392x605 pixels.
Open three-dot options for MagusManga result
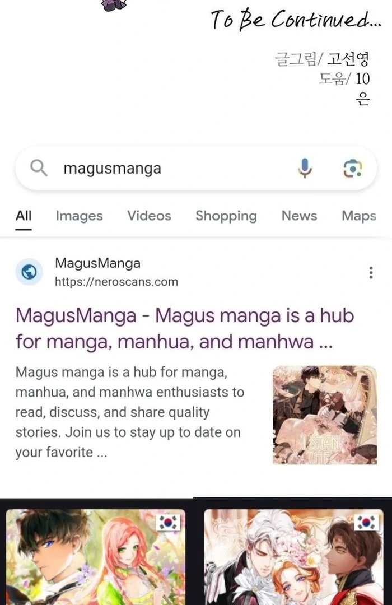(371, 272)
